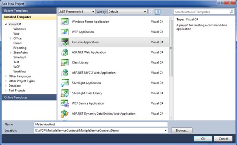Select the 'Console Application' template name
Image resolution: width=237 pixels, height=145 pixels.
click(x=85, y=42)
